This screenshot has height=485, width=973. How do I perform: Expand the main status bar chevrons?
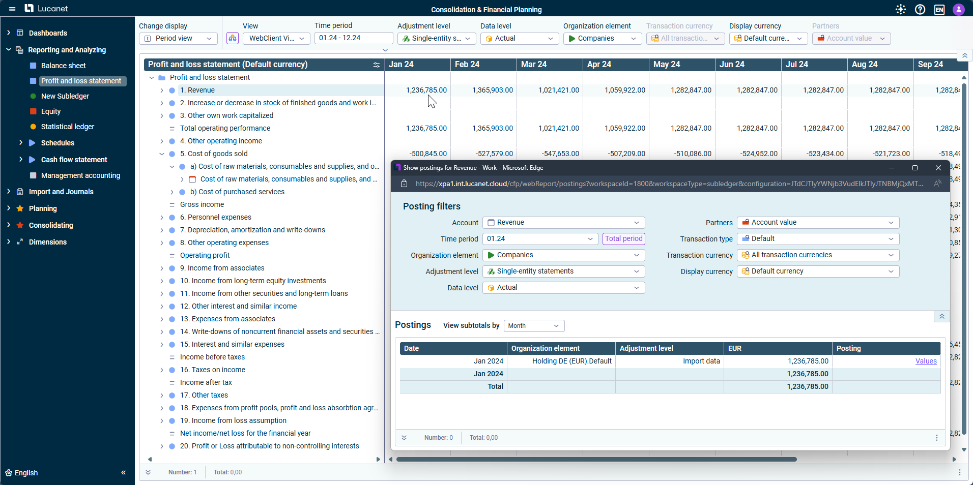click(x=148, y=472)
